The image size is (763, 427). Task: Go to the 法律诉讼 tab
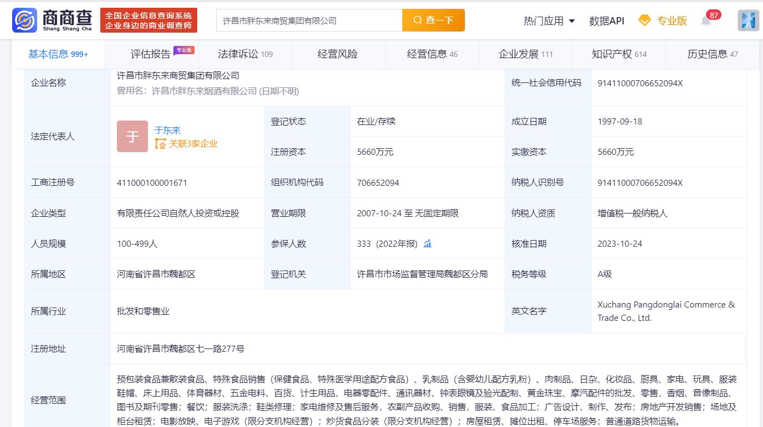tap(245, 54)
